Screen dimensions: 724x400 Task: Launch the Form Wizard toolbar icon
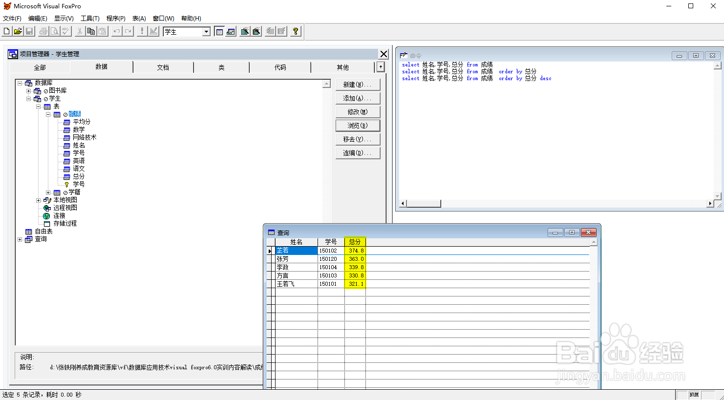click(245, 31)
